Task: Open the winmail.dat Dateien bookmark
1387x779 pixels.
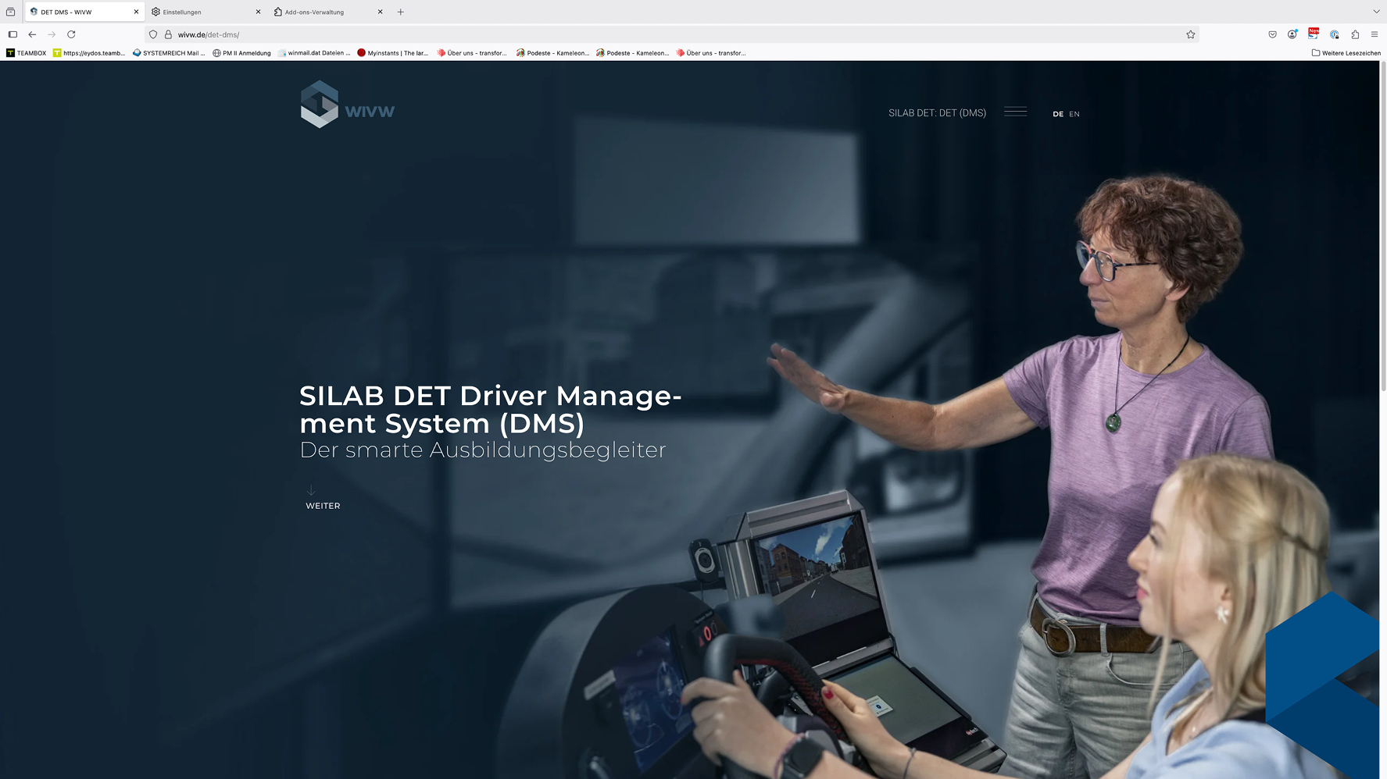Action: pos(314,53)
